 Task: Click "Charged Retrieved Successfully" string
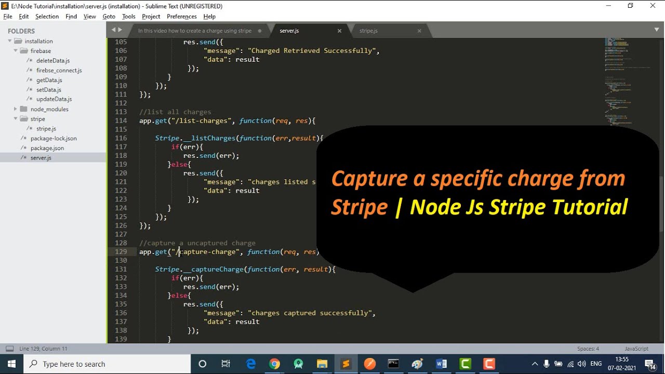pyautogui.click(x=312, y=50)
